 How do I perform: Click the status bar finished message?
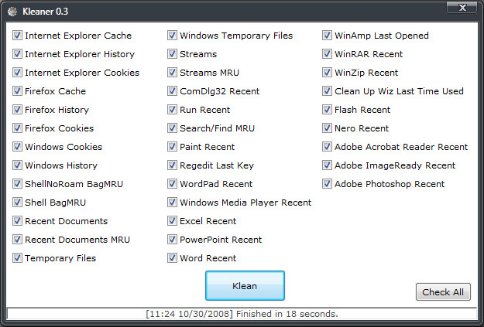click(x=242, y=314)
